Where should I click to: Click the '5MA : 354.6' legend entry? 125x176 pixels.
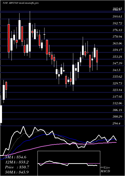[15, 157]
